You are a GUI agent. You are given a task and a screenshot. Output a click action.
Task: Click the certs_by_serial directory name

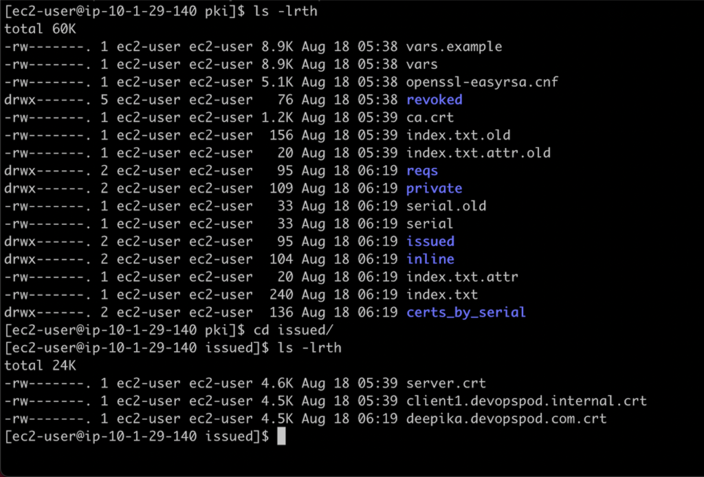(466, 312)
